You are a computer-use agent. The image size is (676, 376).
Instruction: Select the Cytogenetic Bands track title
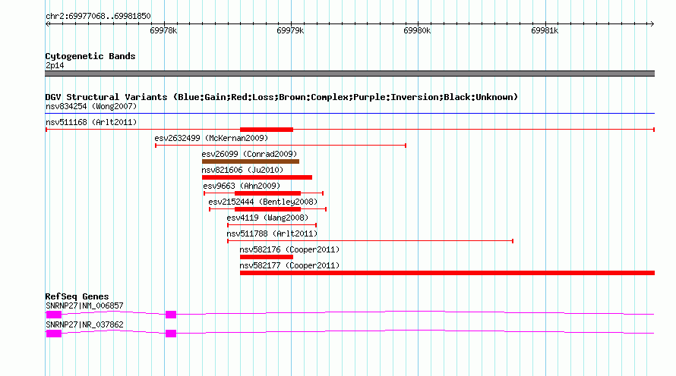tap(90, 56)
